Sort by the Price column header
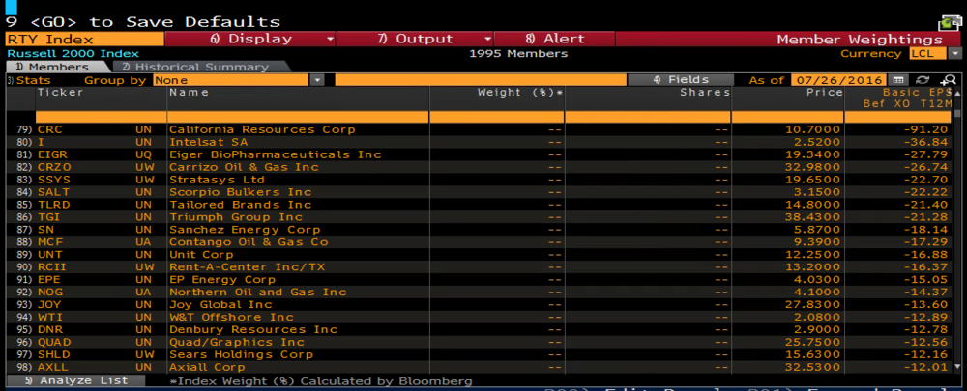The width and height of the screenshot is (967, 391). point(825,92)
